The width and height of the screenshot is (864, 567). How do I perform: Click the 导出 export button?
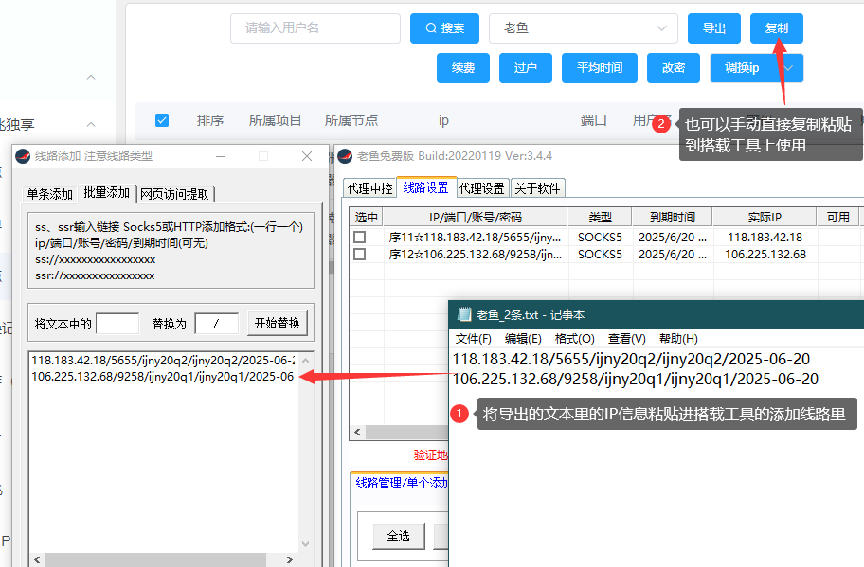tap(713, 28)
